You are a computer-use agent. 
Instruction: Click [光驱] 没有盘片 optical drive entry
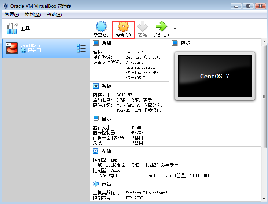tap(162, 165)
